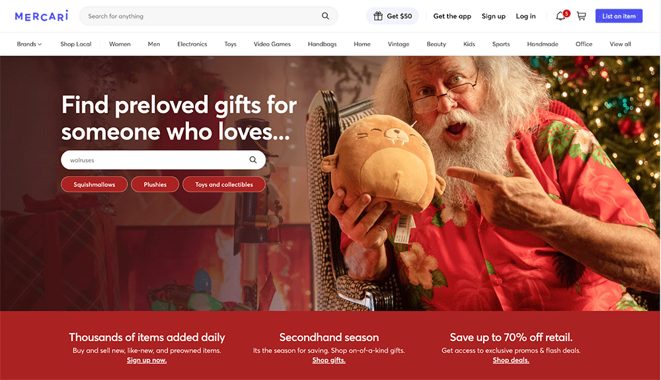Follow the Shop gifts link

click(x=329, y=360)
